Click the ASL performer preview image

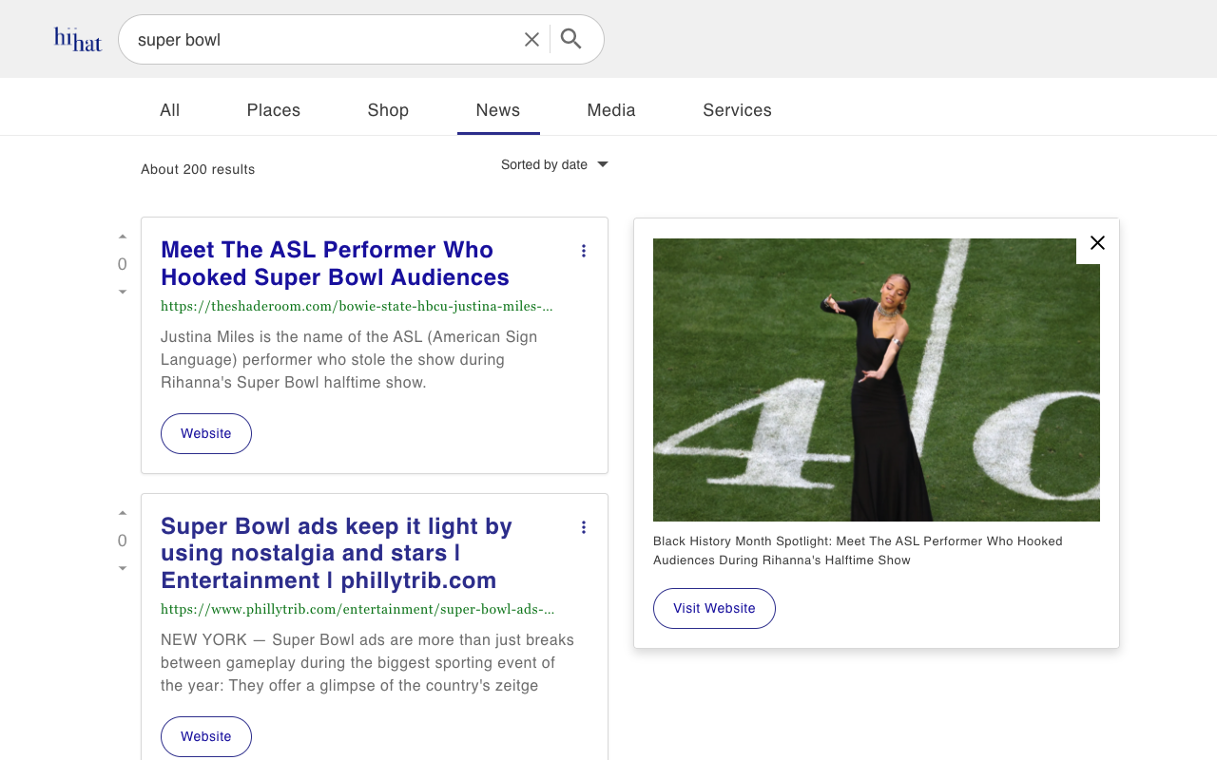876,380
